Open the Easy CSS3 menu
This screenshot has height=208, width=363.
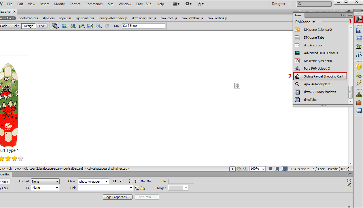(x=143, y=4)
